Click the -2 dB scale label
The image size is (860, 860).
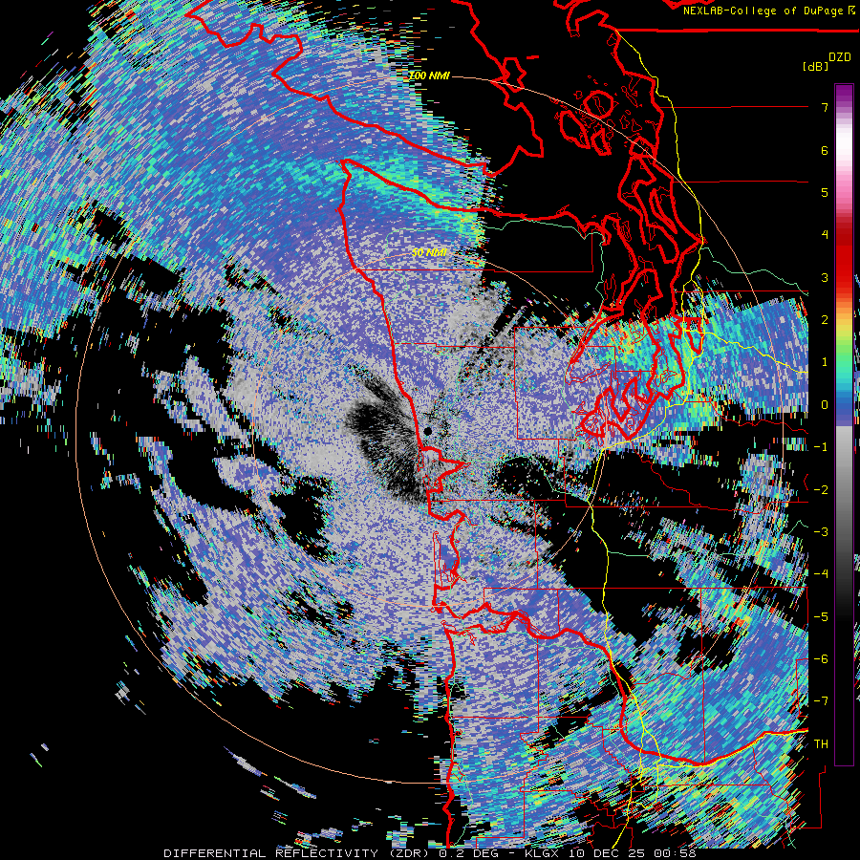821,489
